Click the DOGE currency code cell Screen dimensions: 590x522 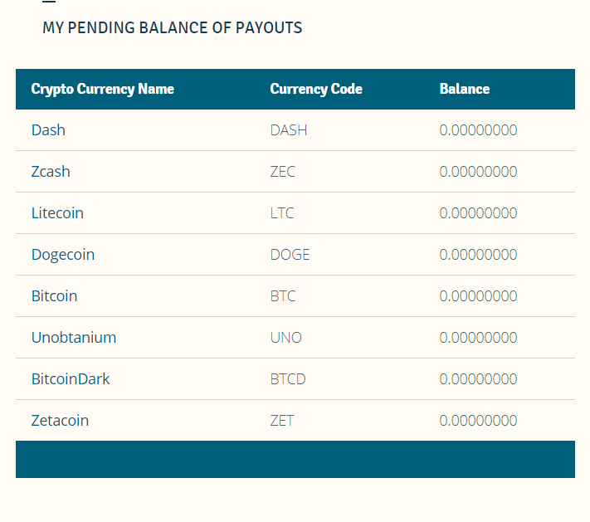290,255
